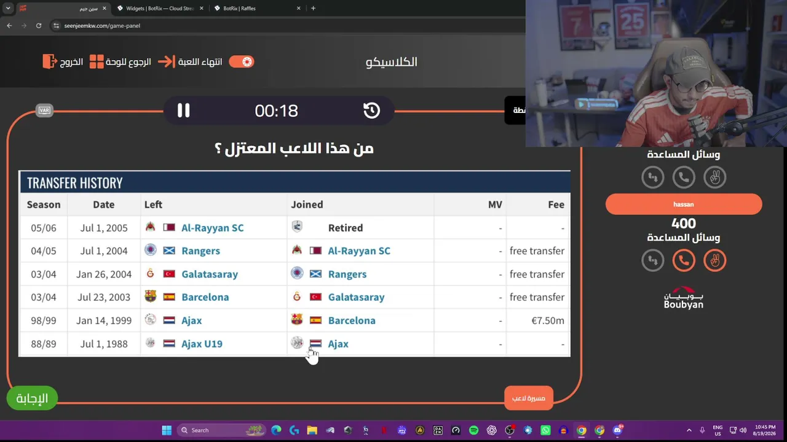Use hassan team's grey swap lifeline icon
The height and width of the screenshot is (442, 787).
pyautogui.click(x=653, y=260)
